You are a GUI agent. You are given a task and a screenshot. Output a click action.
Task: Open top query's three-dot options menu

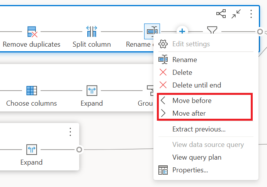tap(251, 14)
